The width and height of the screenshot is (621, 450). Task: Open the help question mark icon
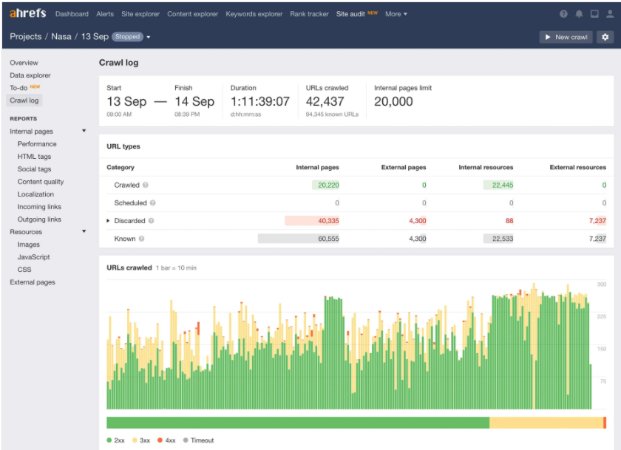coord(564,14)
